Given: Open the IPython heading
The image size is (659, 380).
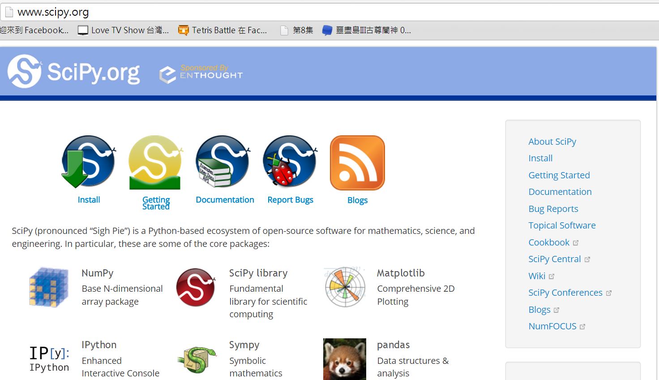Looking at the screenshot, I should 99,345.
